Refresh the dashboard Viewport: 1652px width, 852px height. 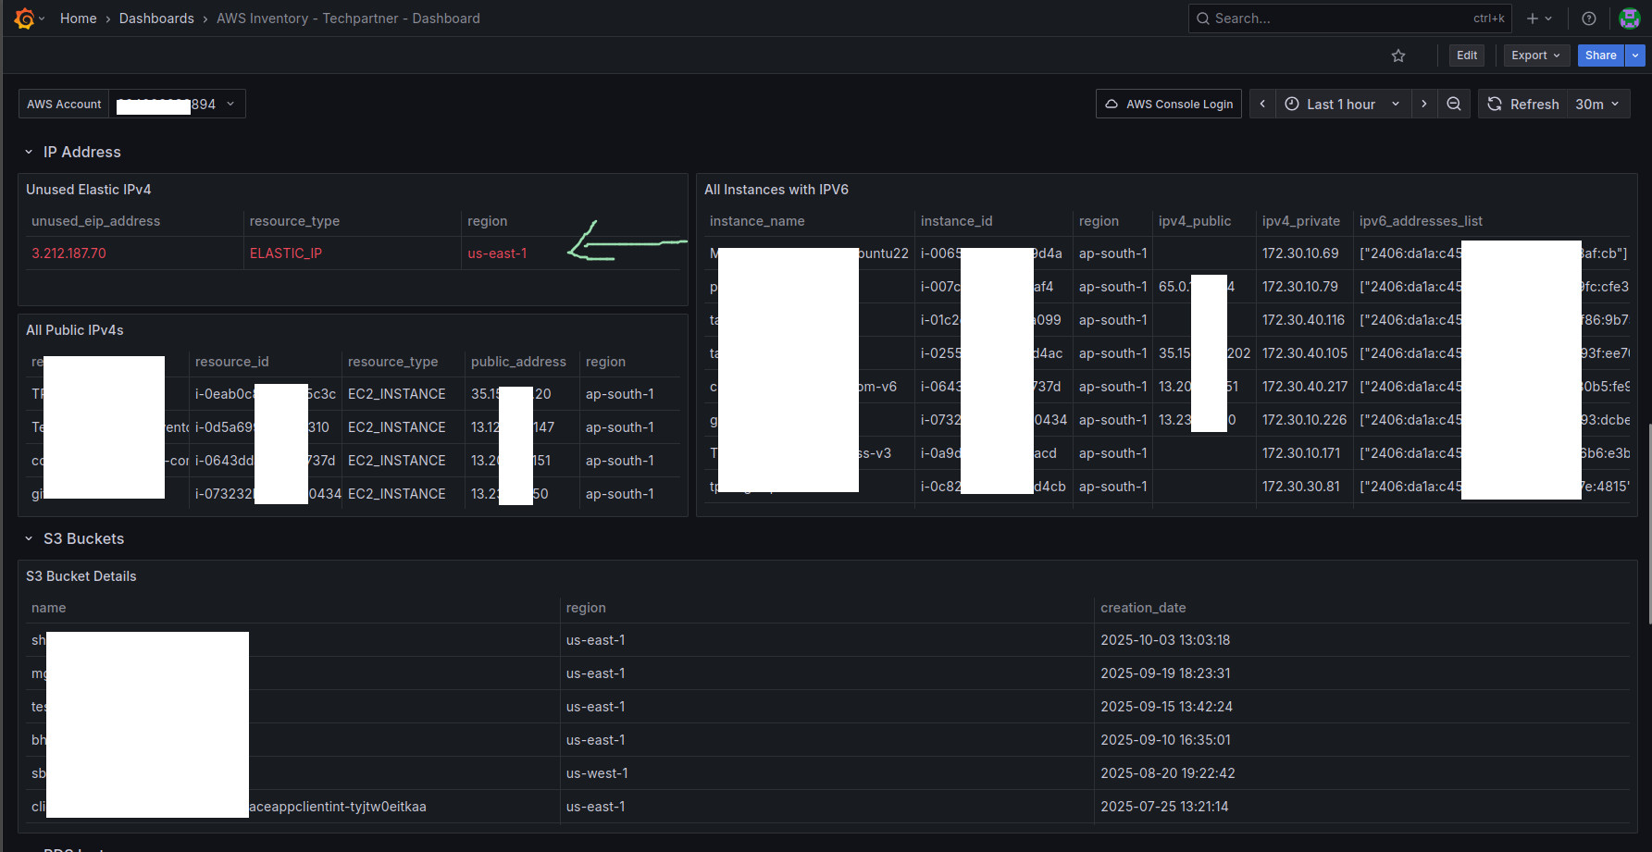point(1522,104)
